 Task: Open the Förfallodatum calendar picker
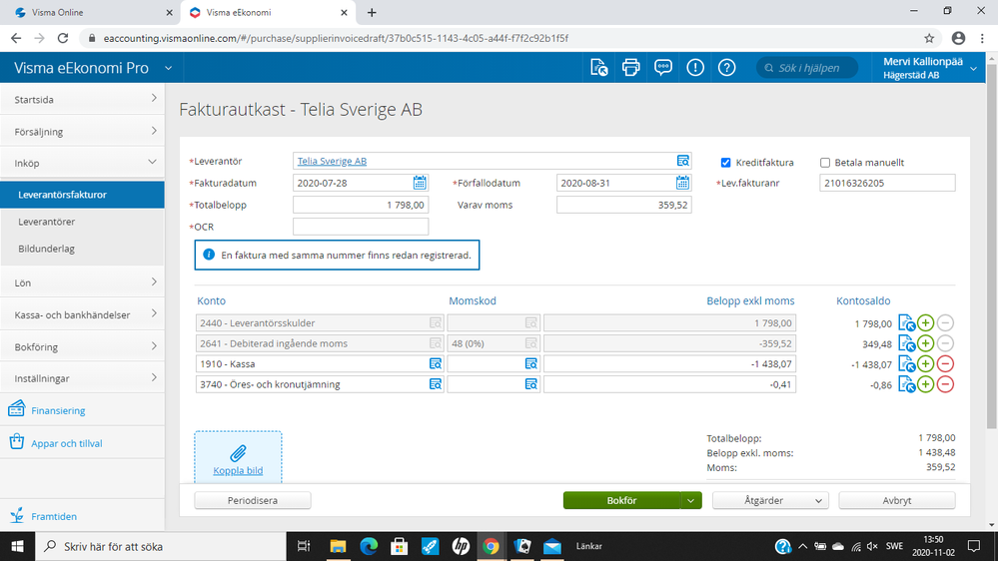tap(682, 184)
